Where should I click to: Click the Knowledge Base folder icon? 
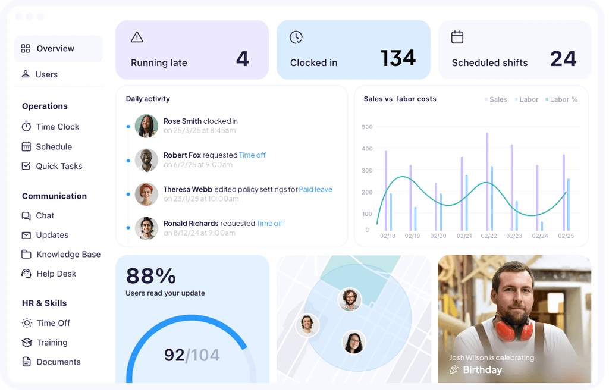click(26, 254)
